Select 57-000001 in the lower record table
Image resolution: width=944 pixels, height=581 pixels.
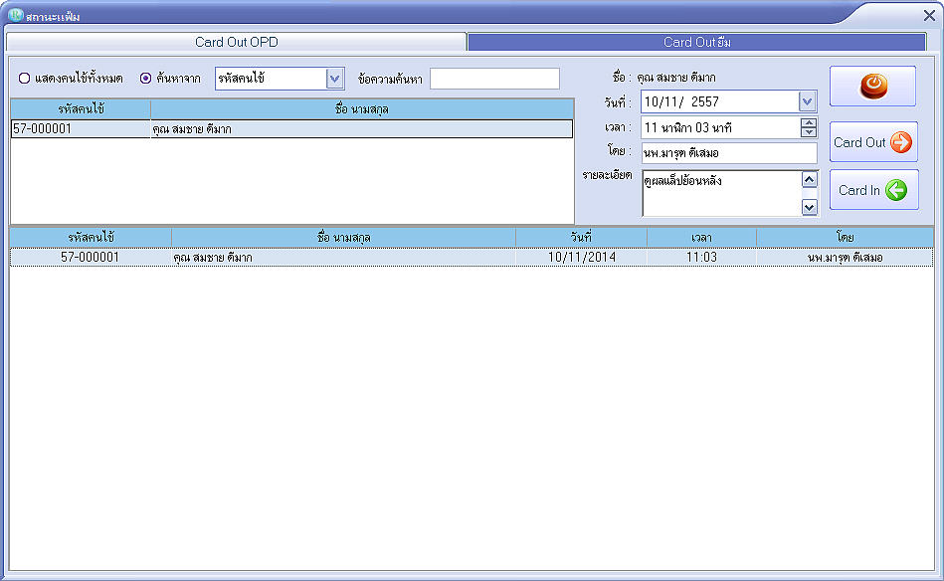coord(91,257)
